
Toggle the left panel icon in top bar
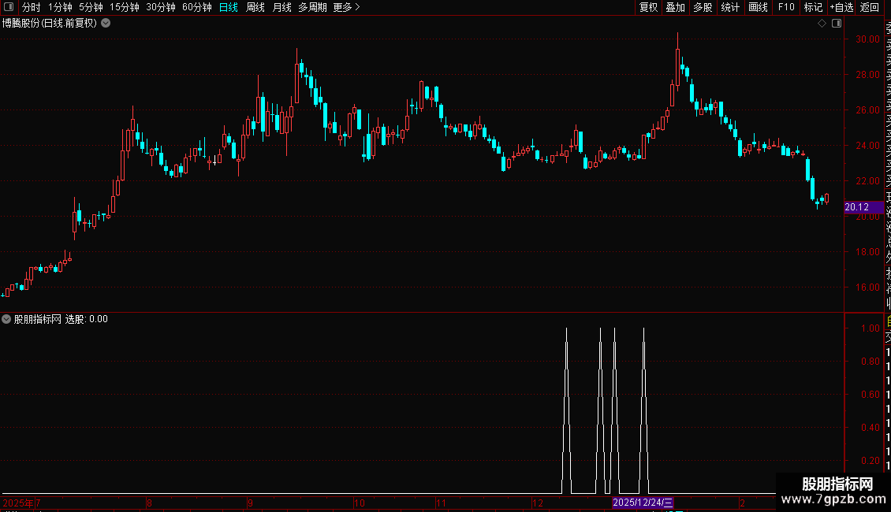(9, 7)
